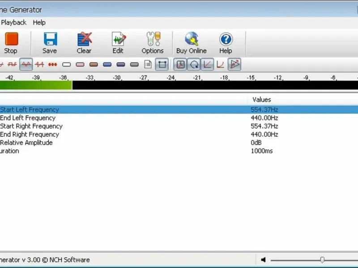
Task: Clear the tone list
Action: (x=84, y=43)
